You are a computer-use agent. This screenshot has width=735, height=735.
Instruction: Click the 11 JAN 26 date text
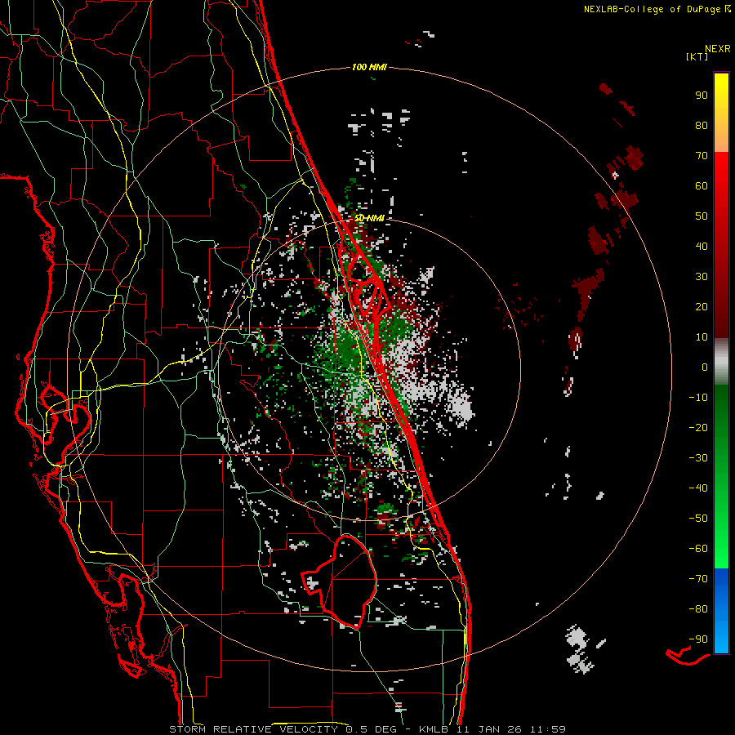tap(491, 729)
